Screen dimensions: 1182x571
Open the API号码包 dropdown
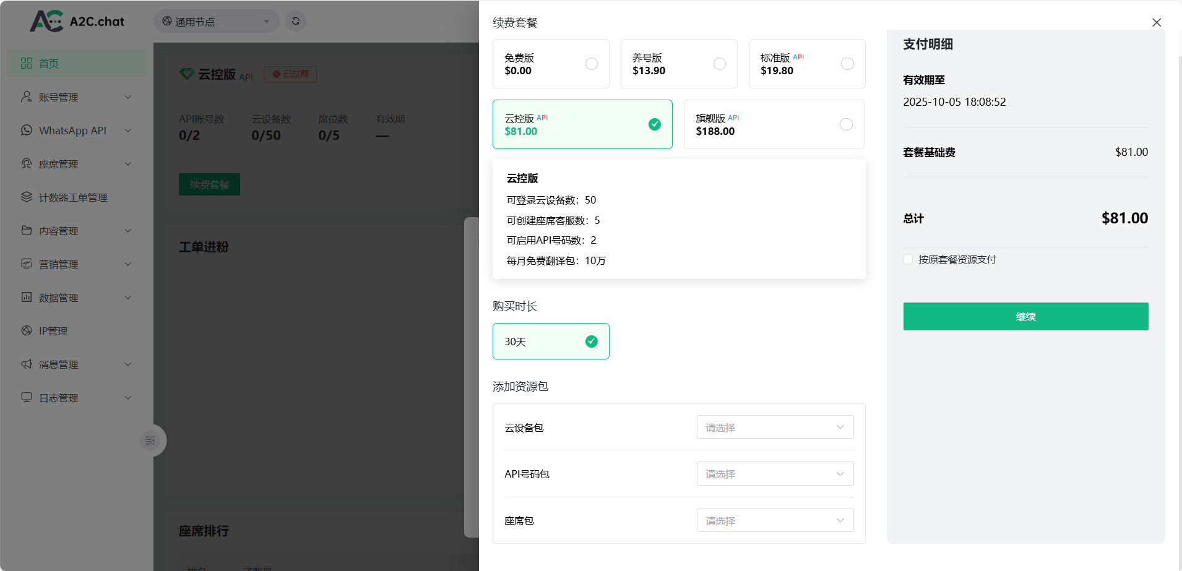pos(775,474)
